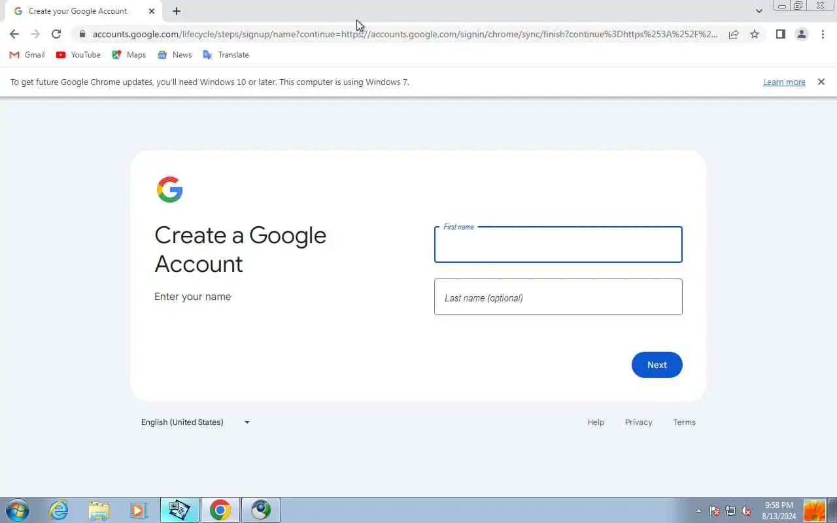The height and width of the screenshot is (523, 837).
Task: Launch Internet Explorer from the taskbar
Action: 59,510
